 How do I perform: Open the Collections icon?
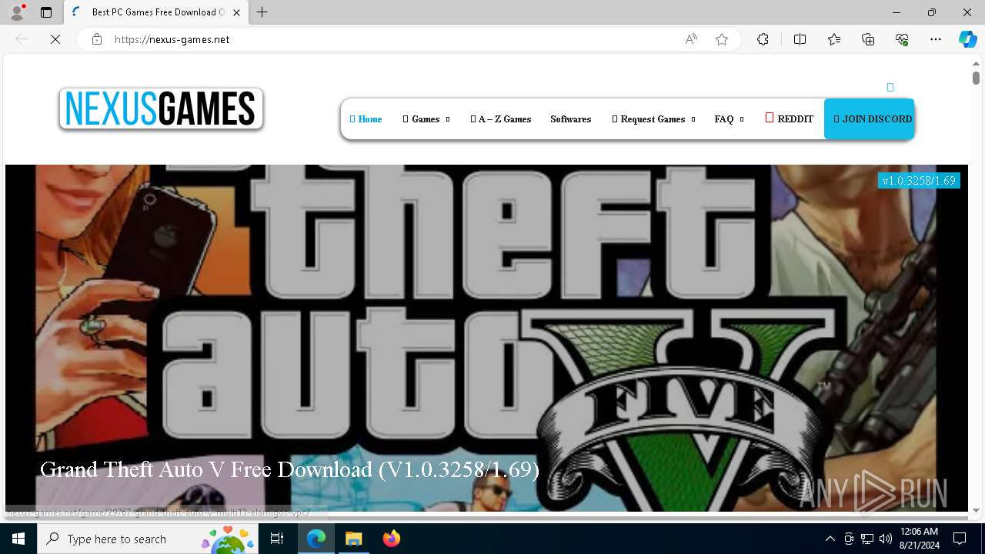[x=868, y=39]
